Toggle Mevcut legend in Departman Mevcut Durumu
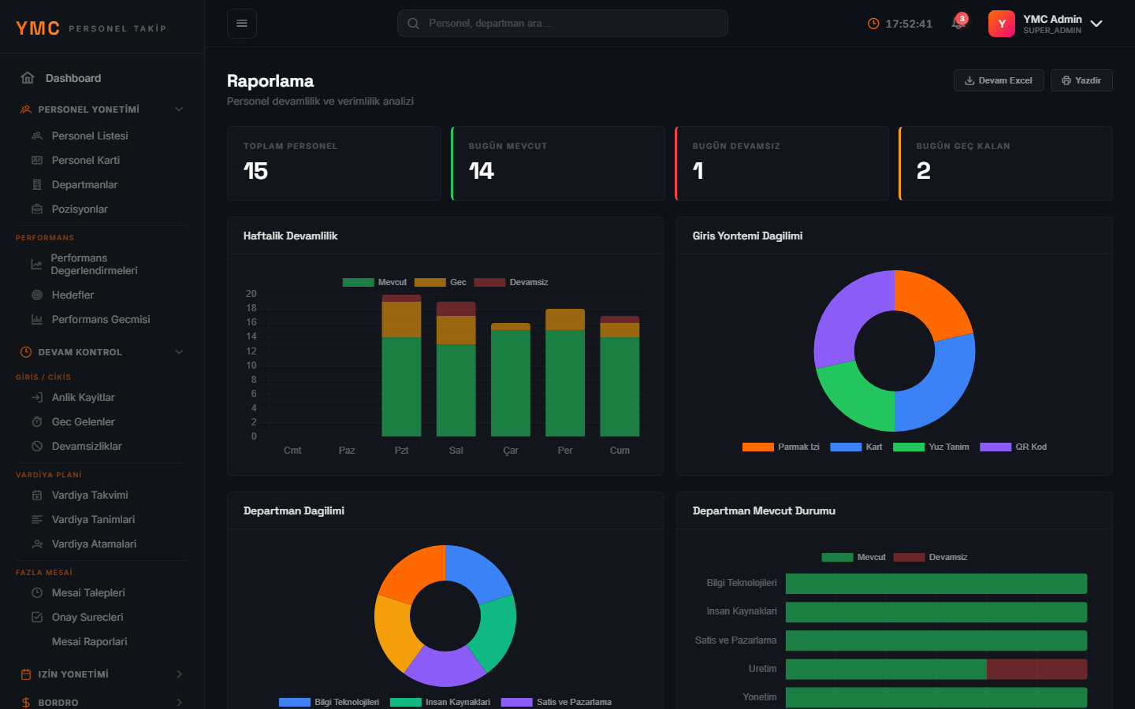The width and height of the screenshot is (1135, 709). click(854, 557)
